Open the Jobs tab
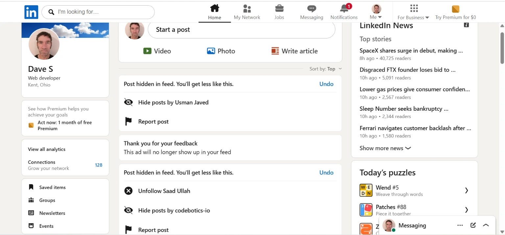 (279, 12)
